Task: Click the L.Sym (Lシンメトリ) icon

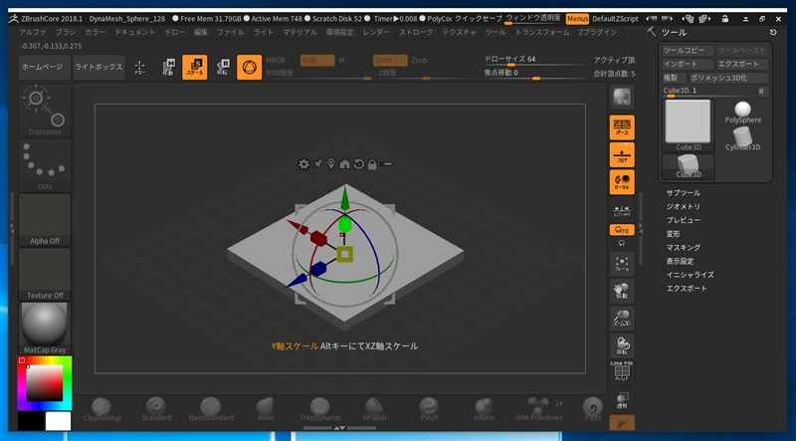Action: [622, 210]
